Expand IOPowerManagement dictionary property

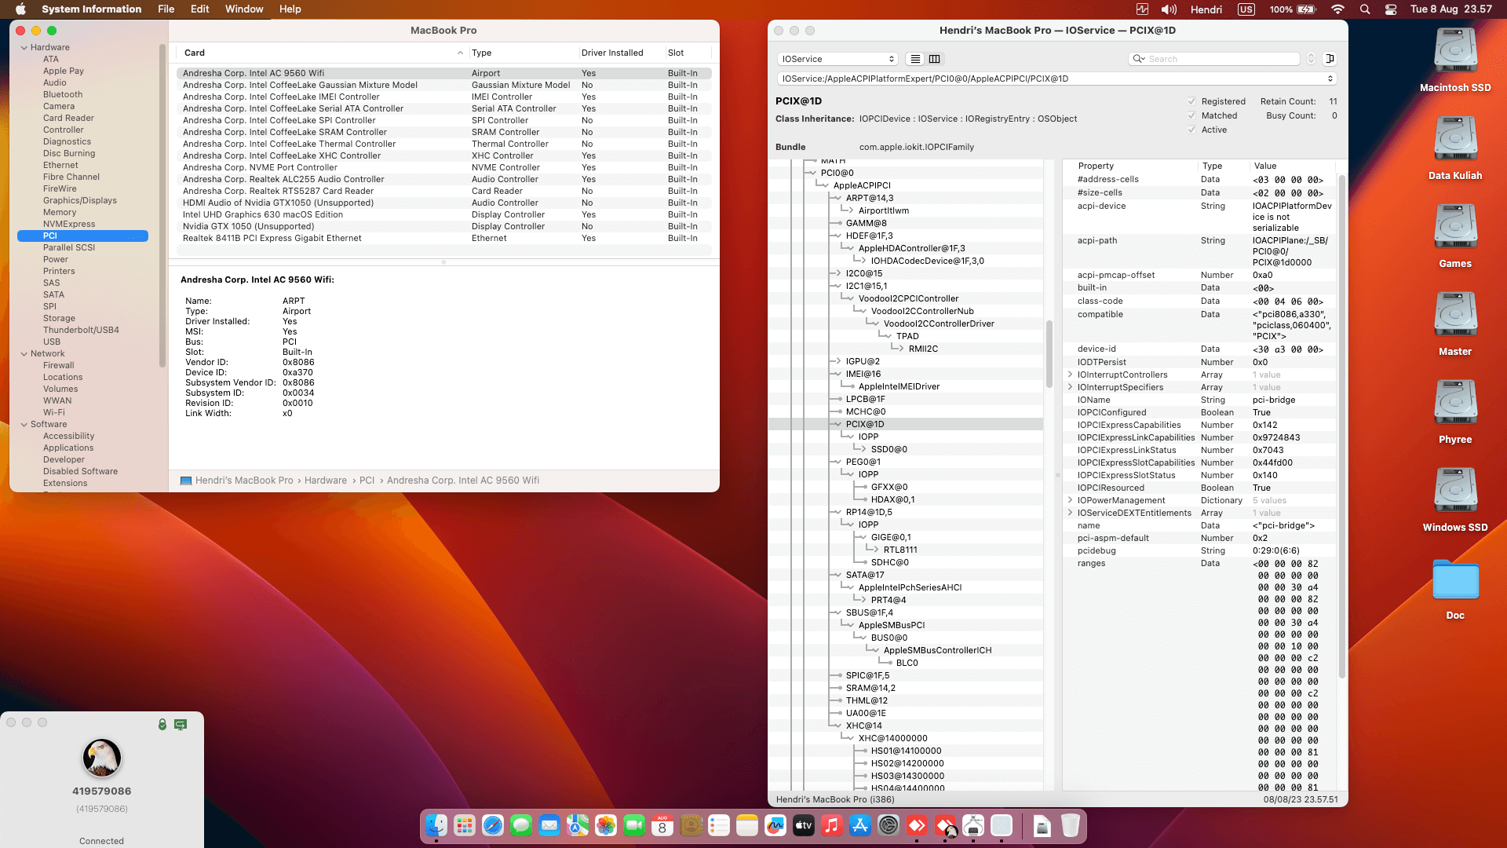pos(1070,500)
